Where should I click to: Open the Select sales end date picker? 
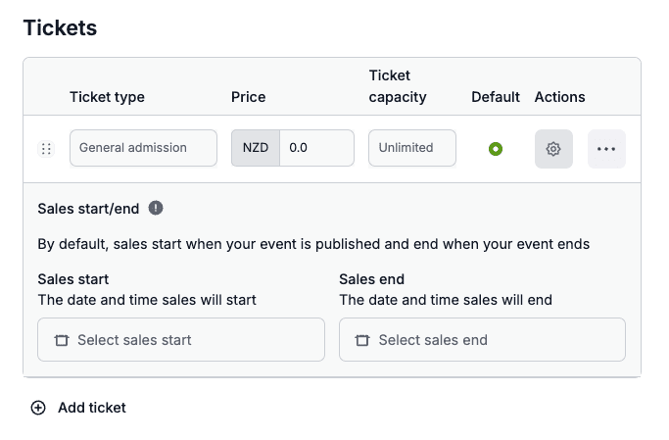click(482, 340)
